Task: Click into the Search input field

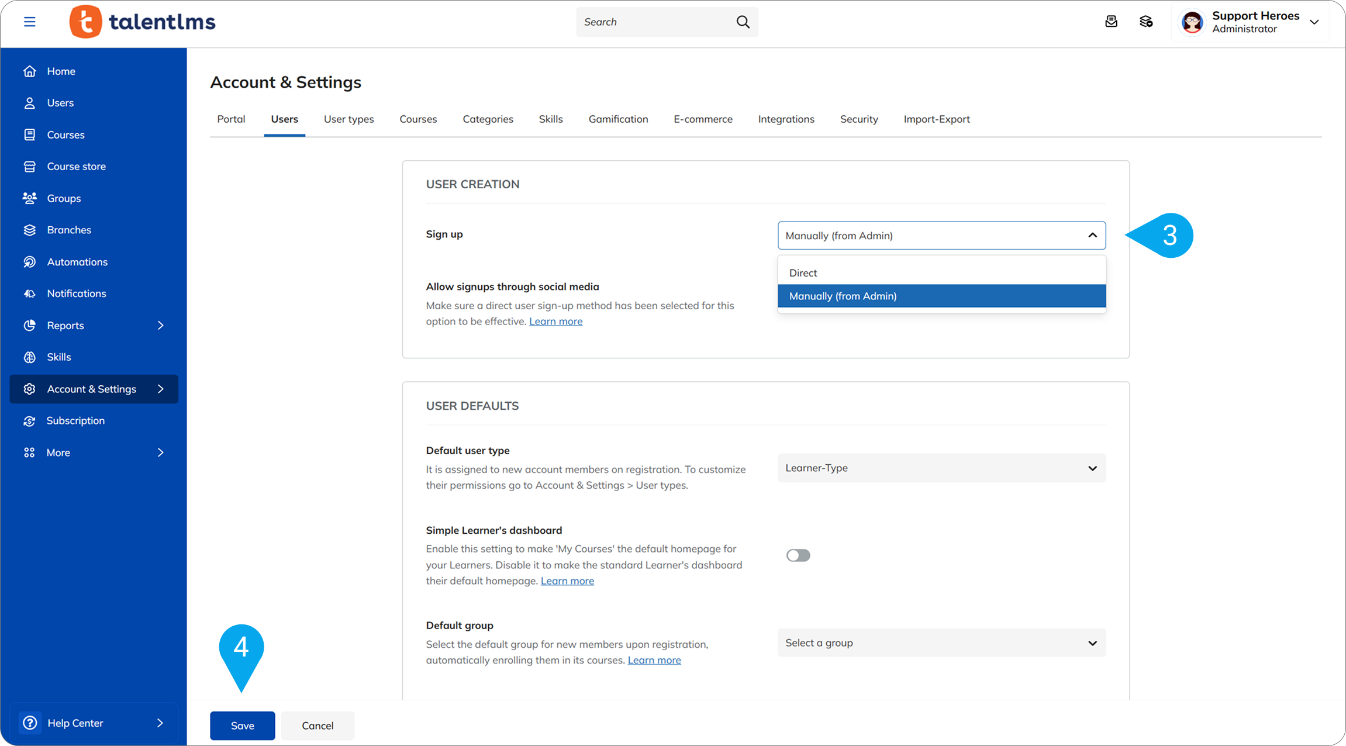Action: click(655, 22)
